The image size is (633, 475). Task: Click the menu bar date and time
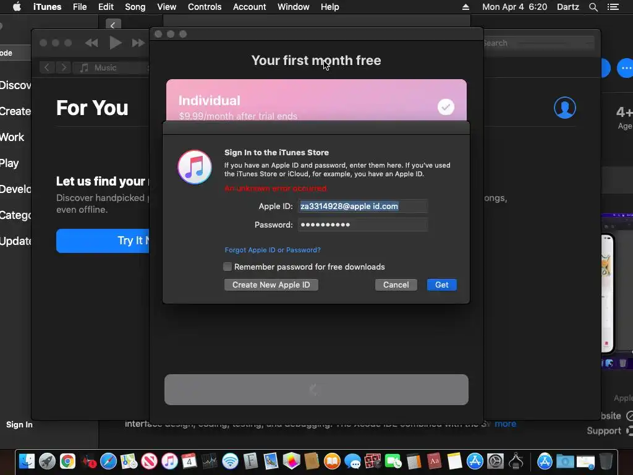[x=514, y=7]
